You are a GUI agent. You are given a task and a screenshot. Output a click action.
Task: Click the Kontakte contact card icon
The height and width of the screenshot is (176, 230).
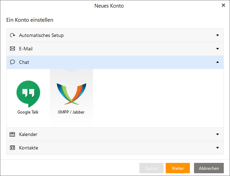pyautogui.click(x=12, y=148)
